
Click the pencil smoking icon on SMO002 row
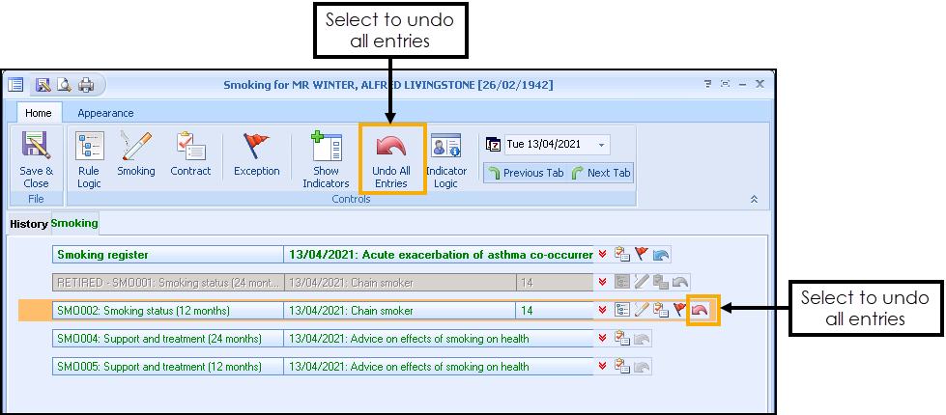[x=641, y=311]
